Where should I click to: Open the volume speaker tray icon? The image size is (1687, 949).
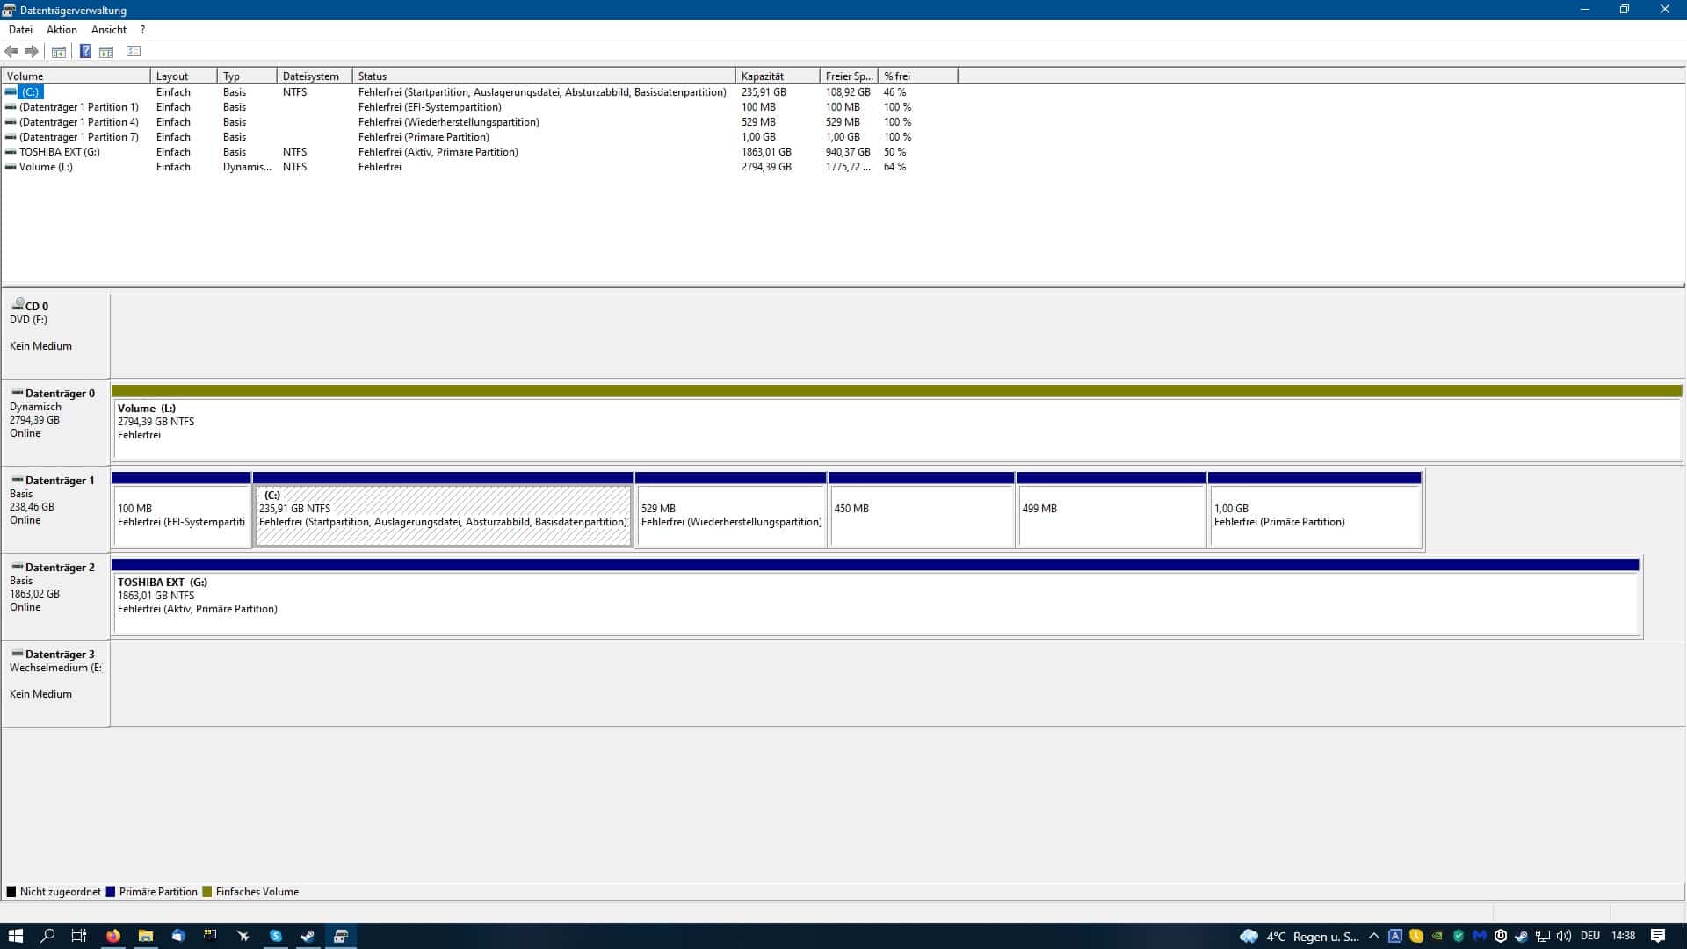1564,936
